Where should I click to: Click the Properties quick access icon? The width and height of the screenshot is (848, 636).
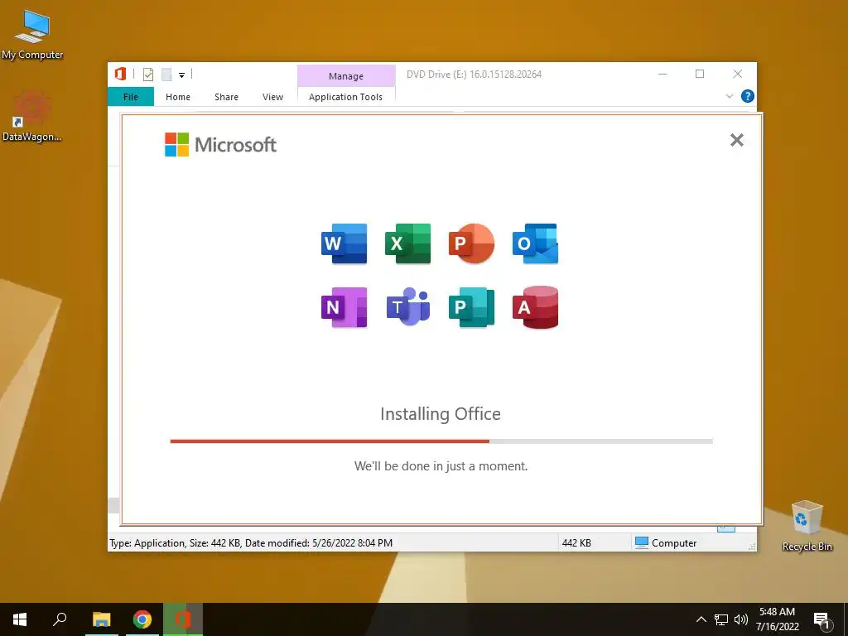coord(148,75)
